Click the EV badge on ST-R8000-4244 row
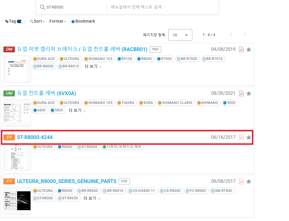289x221 pixels. click(9, 137)
